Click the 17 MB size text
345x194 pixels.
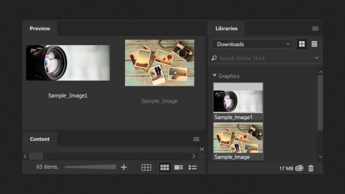[x=286, y=169]
